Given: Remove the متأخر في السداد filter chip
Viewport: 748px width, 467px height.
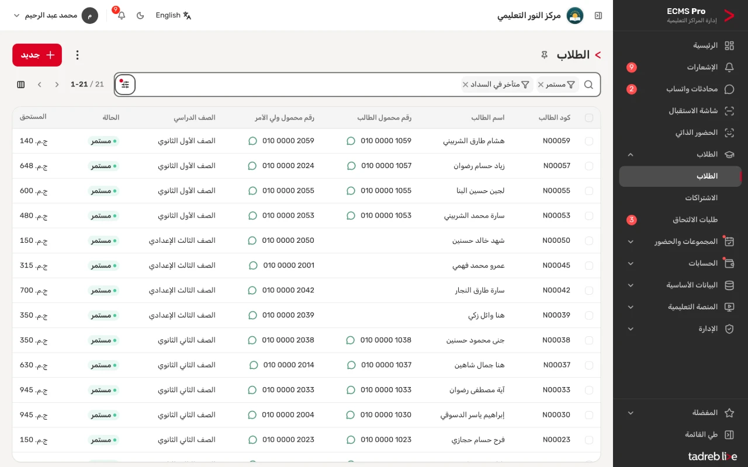Looking at the screenshot, I should click(465, 85).
